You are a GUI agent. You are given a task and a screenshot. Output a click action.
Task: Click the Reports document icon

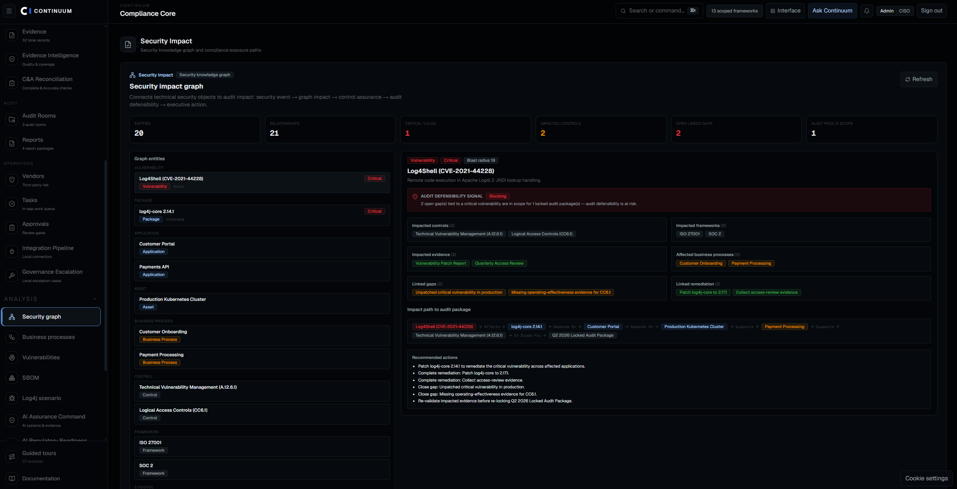12,144
